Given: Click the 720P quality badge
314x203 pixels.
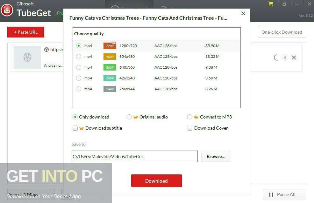Looking at the screenshot, I should point(110,46).
